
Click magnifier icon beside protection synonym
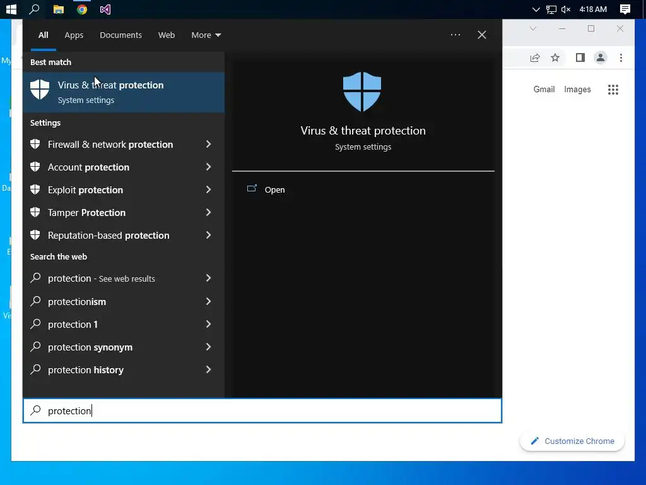[36, 346]
